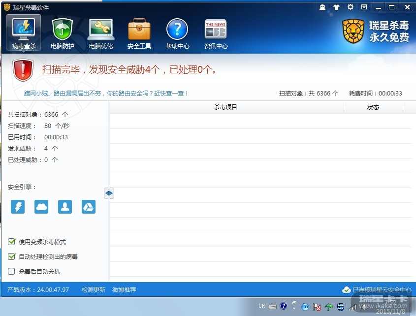Open the 安全工具 toolbox icon
This screenshot has height=316, width=416.
(x=139, y=32)
